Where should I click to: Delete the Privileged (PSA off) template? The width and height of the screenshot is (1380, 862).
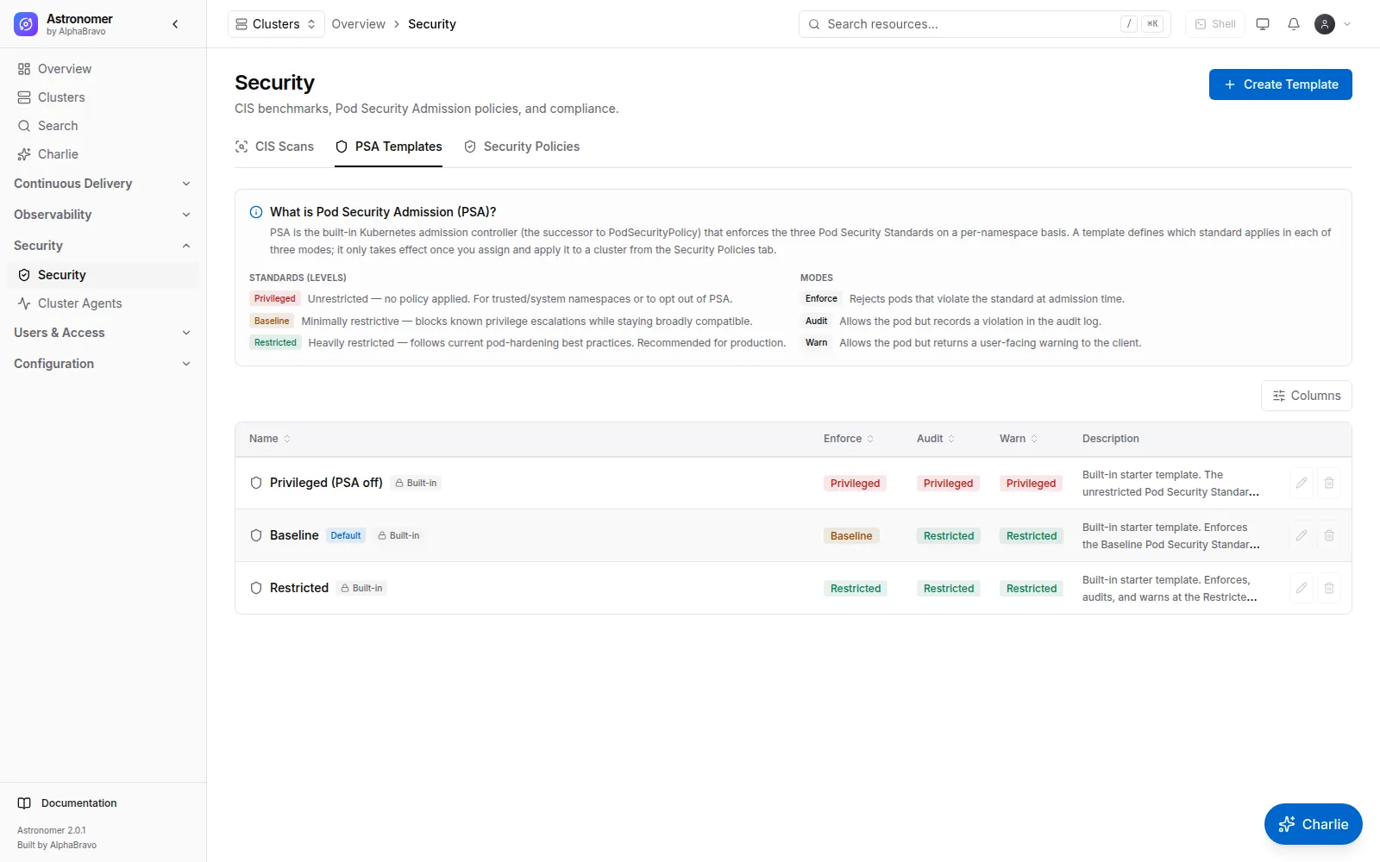(1329, 483)
